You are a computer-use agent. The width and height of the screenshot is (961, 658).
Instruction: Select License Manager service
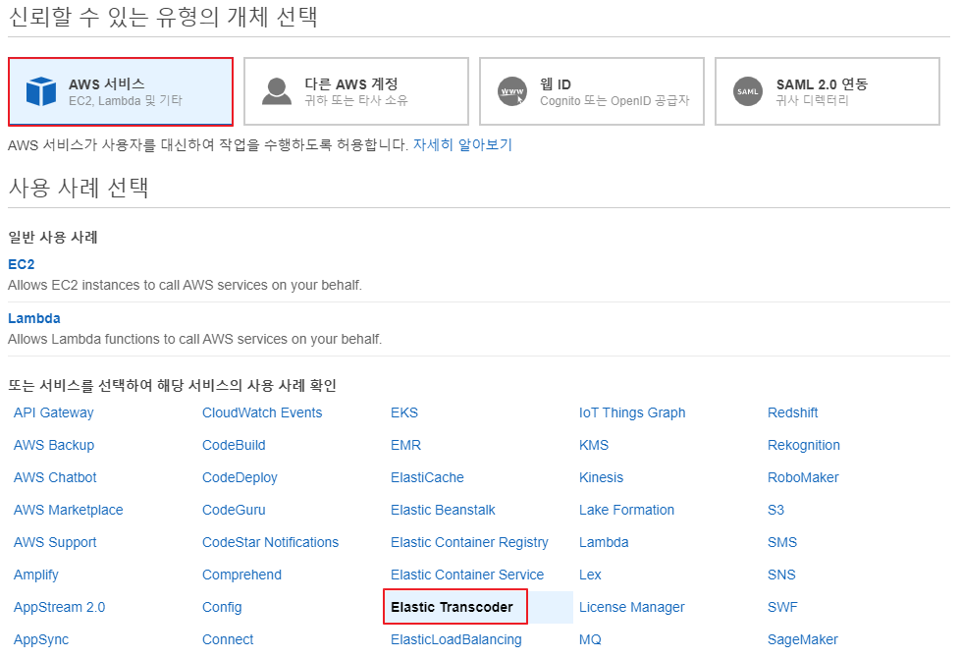(x=632, y=607)
